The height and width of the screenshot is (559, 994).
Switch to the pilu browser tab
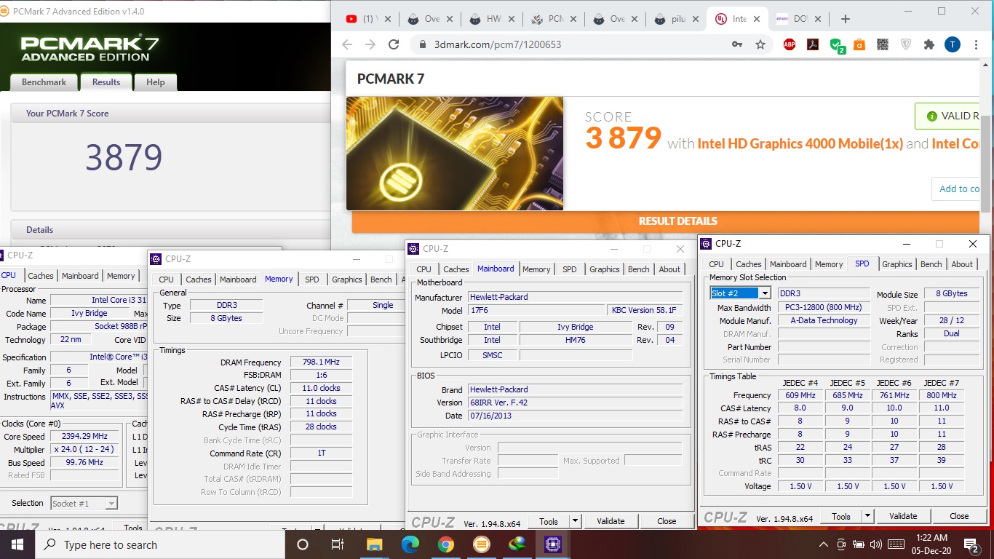point(677,19)
